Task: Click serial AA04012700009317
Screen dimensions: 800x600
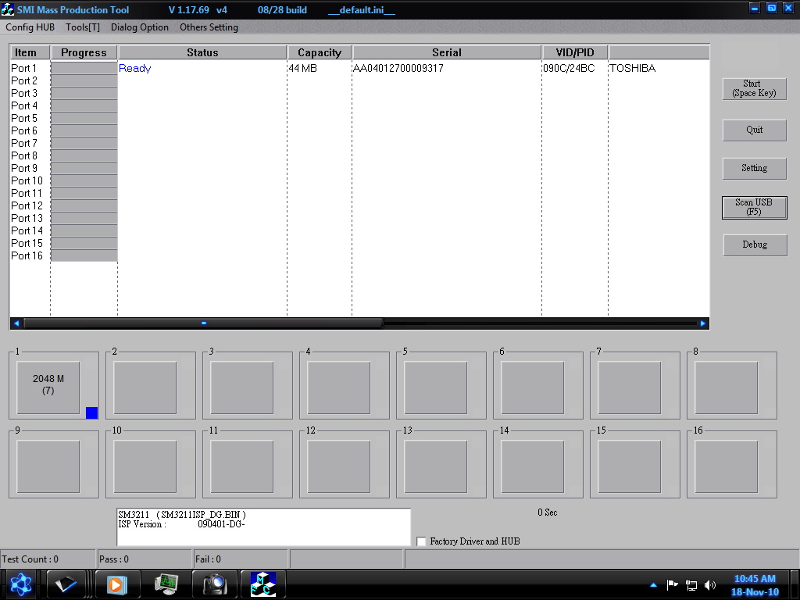Action: tap(398, 68)
